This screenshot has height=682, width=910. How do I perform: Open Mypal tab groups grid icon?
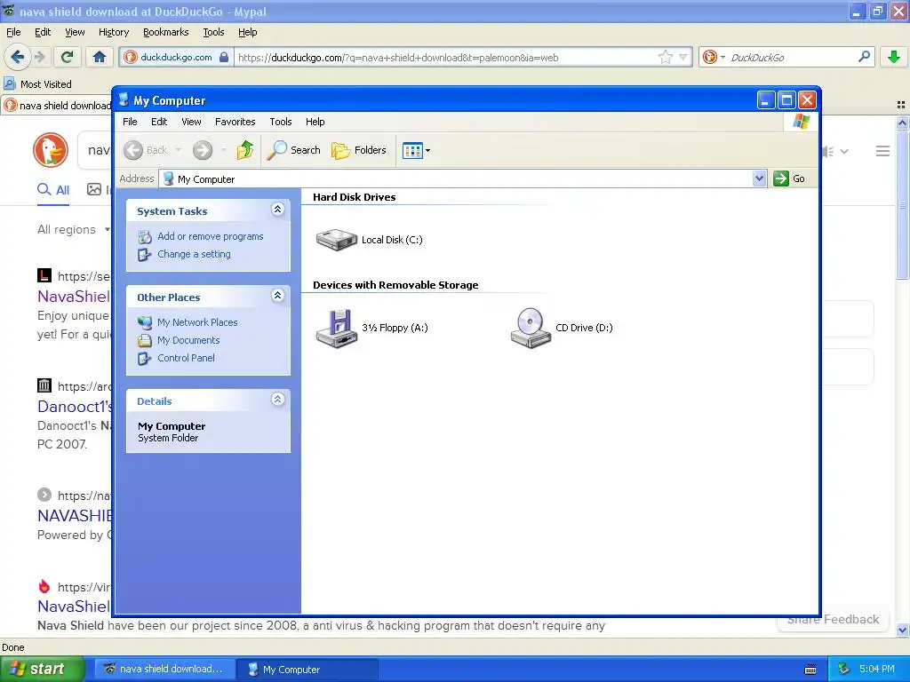coord(901,105)
